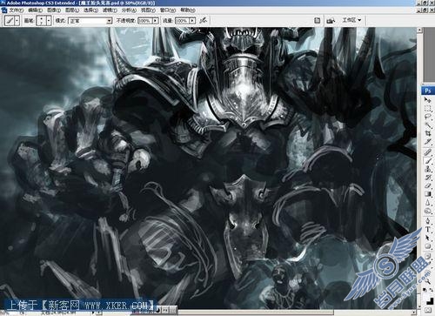Image resolution: width=435 pixels, height=316 pixels.
Task: Toggle Quick Mask mode button
Action: click(428, 311)
